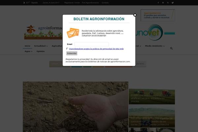Screen dimensions: 198x132
Task: Open the Repsol gasóleo advertisement banner
Action: (x=158, y=15)
